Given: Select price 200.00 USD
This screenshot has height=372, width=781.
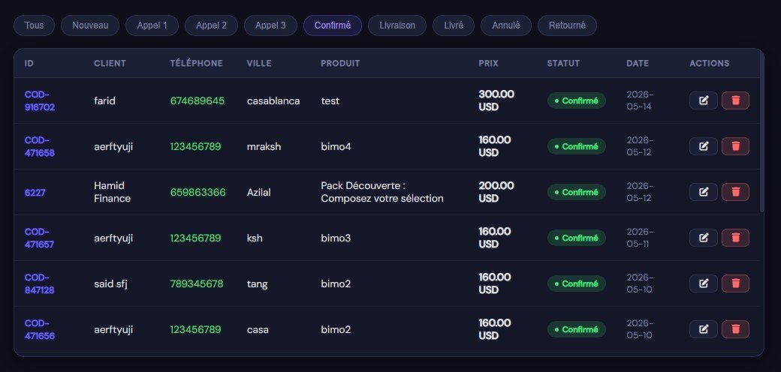Looking at the screenshot, I should point(496,192).
